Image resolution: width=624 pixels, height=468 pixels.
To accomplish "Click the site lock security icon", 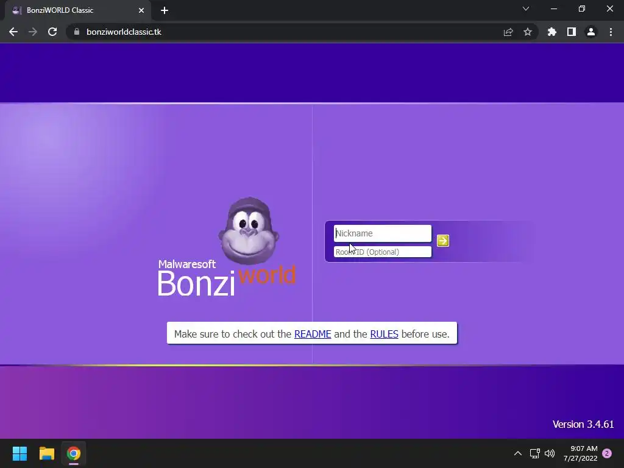I will click(x=77, y=32).
